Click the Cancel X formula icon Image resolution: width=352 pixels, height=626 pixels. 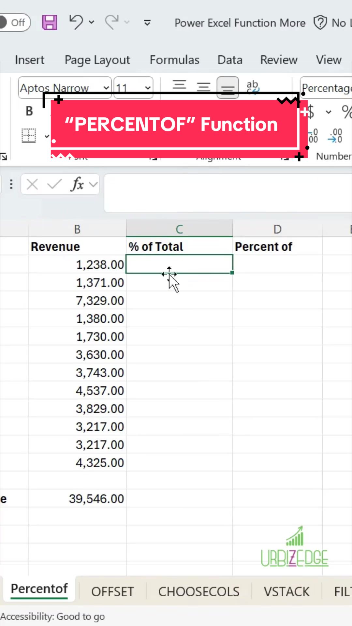(32, 185)
